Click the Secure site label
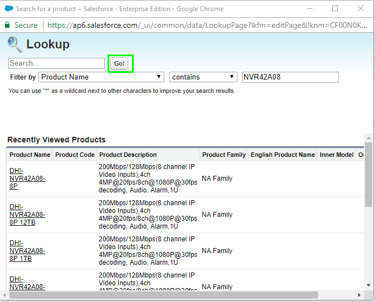 coord(26,25)
